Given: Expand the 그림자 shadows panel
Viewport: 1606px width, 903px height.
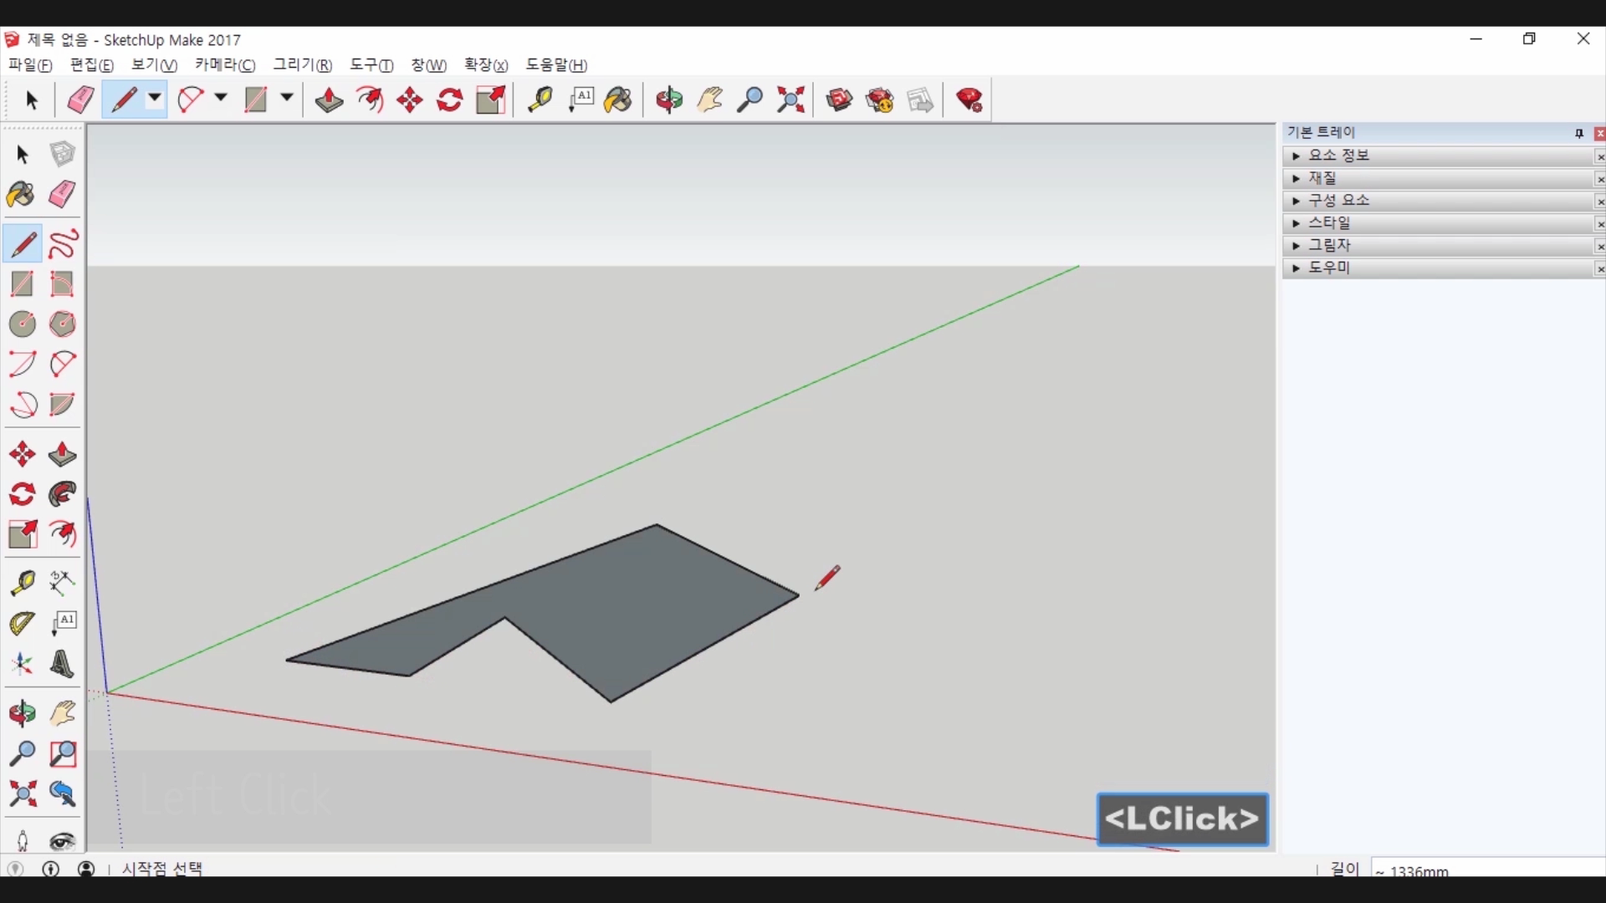Looking at the screenshot, I should click(1296, 246).
